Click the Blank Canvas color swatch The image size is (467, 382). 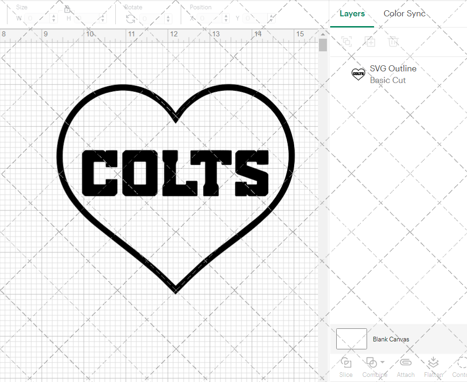coord(352,339)
